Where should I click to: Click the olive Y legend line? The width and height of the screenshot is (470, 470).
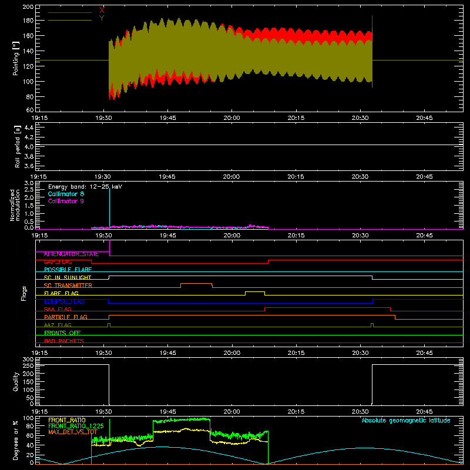click(70, 20)
